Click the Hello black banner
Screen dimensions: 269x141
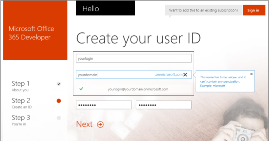pos(105,8)
